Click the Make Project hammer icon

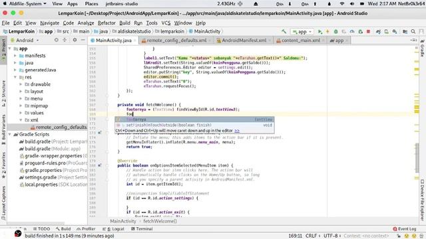284,31
